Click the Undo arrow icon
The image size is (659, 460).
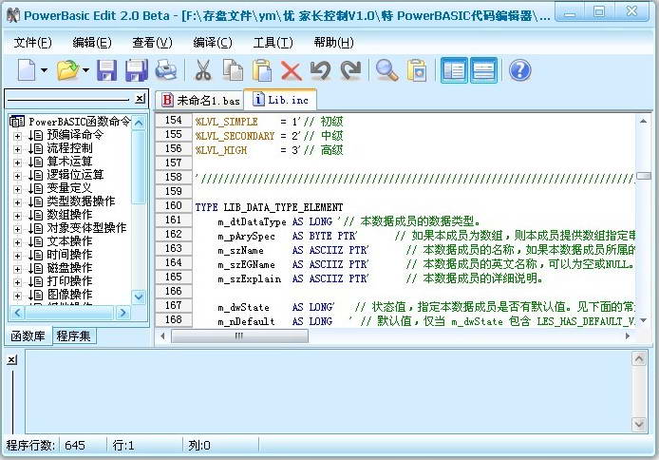tap(321, 70)
